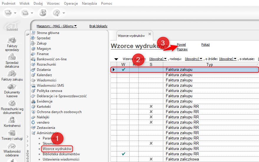Click the Brak blokady link

click(x=98, y=26)
